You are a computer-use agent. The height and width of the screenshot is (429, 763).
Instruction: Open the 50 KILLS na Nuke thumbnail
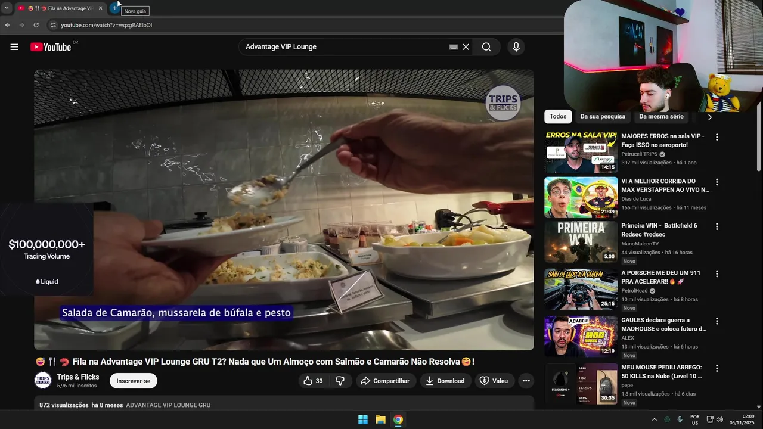pyautogui.click(x=581, y=384)
